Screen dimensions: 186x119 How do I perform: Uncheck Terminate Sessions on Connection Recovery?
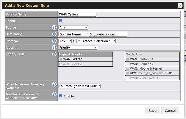[x=61, y=96]
